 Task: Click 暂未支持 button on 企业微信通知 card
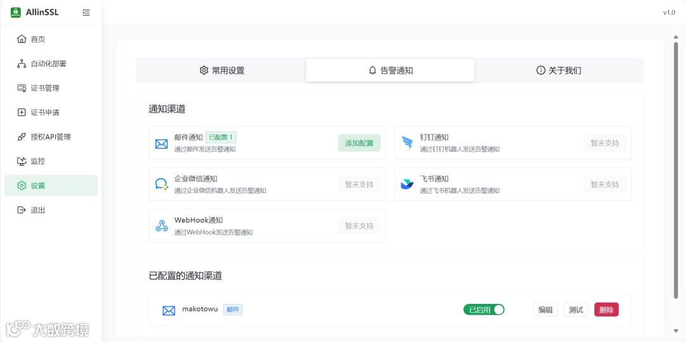click(359, 184)
